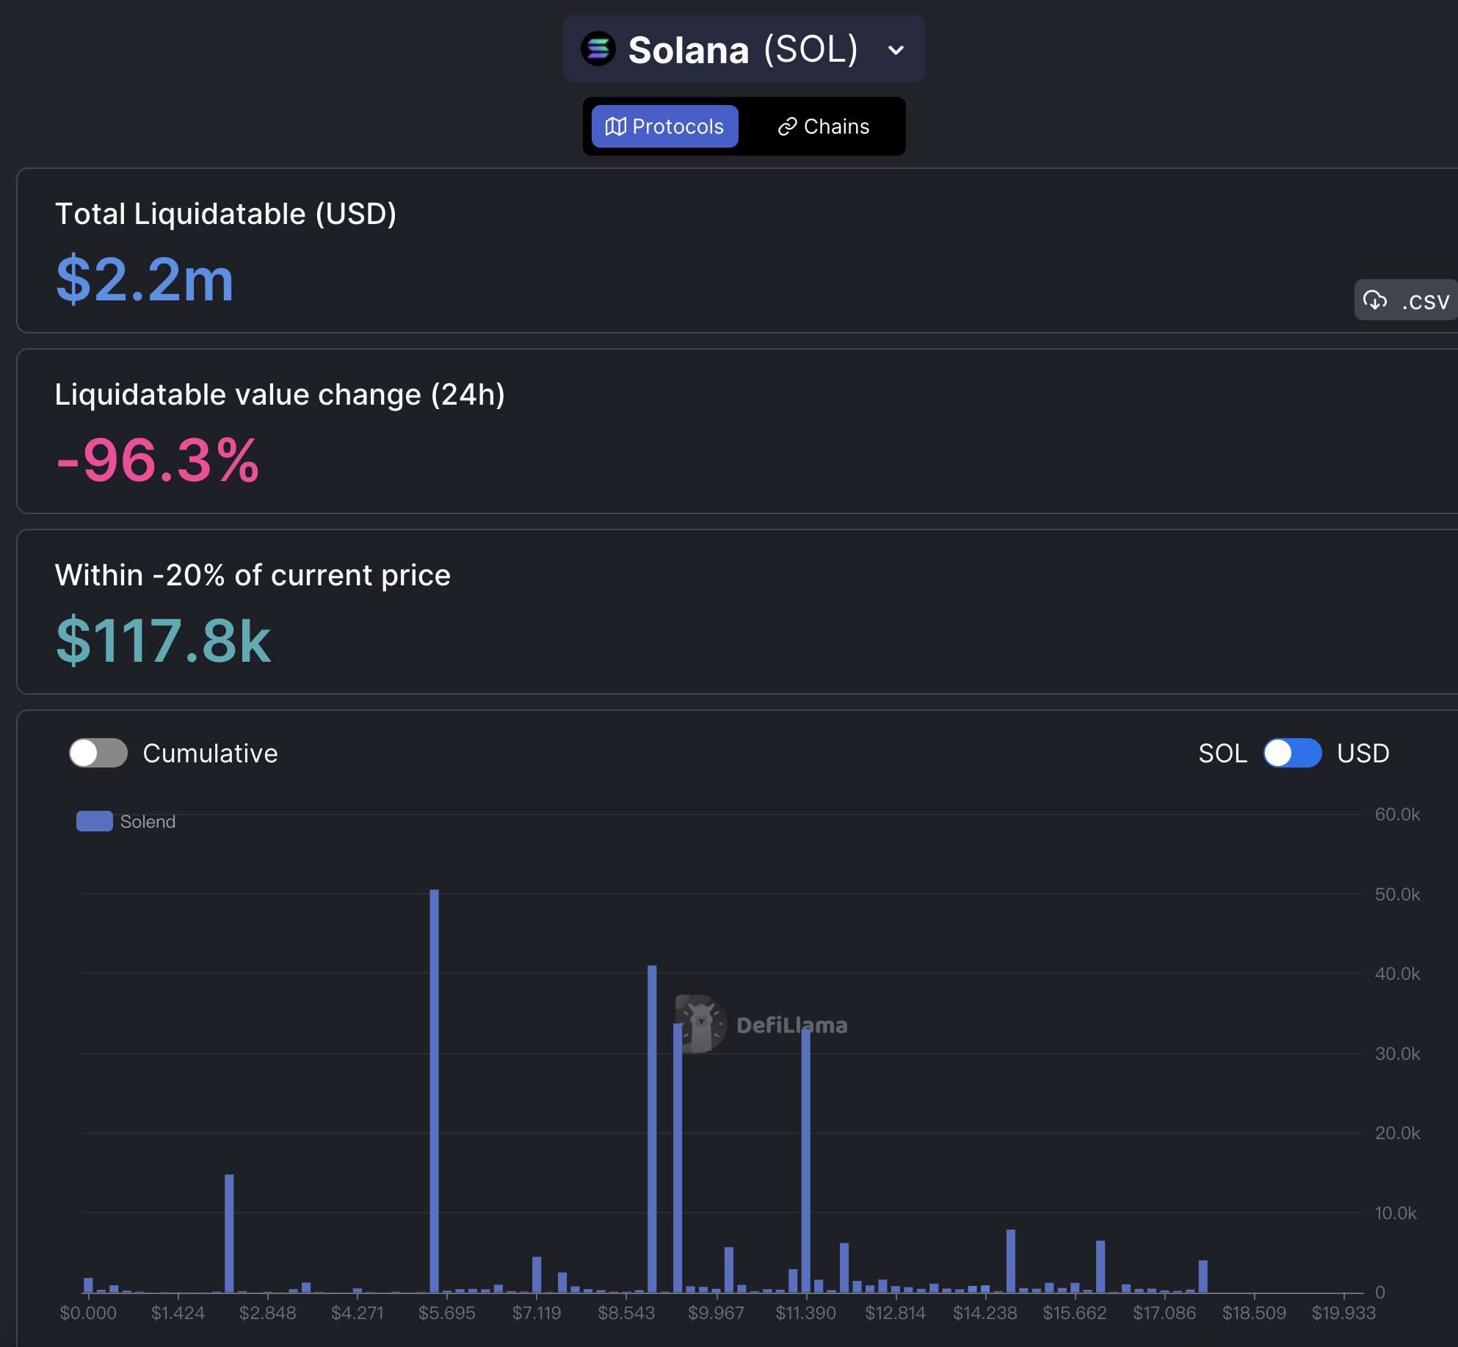Click the map icon in Protocols tab

click(615, 126)
